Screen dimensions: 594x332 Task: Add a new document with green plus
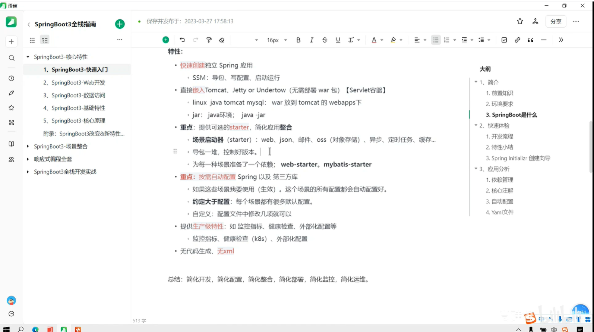[x=120, y=24]
